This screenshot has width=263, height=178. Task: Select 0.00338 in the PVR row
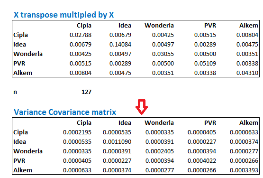[247, 64]
